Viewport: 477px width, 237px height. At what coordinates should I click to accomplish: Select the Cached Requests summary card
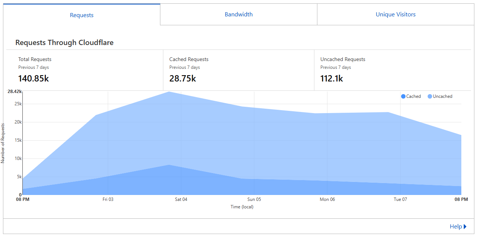239,70
